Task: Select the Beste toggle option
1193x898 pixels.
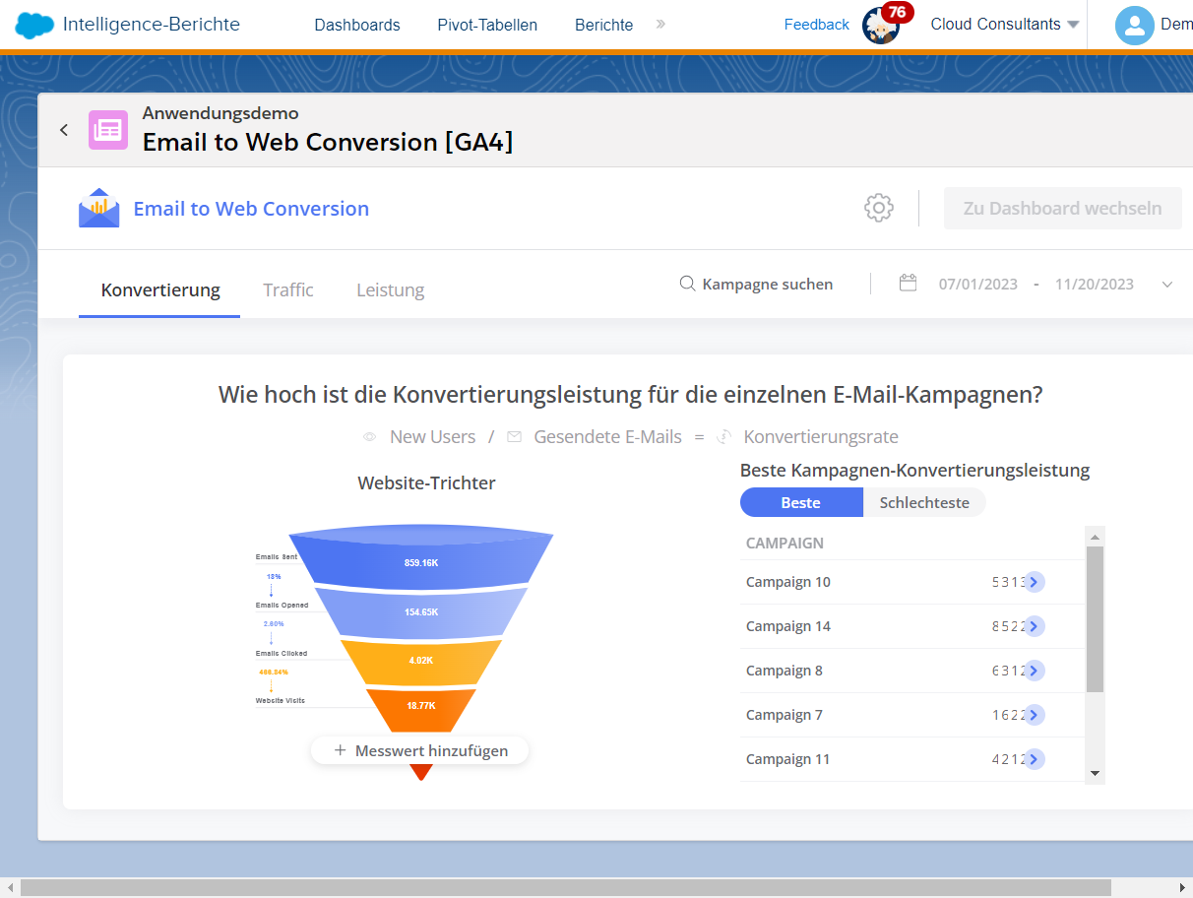Action: [x=800, y=502]
